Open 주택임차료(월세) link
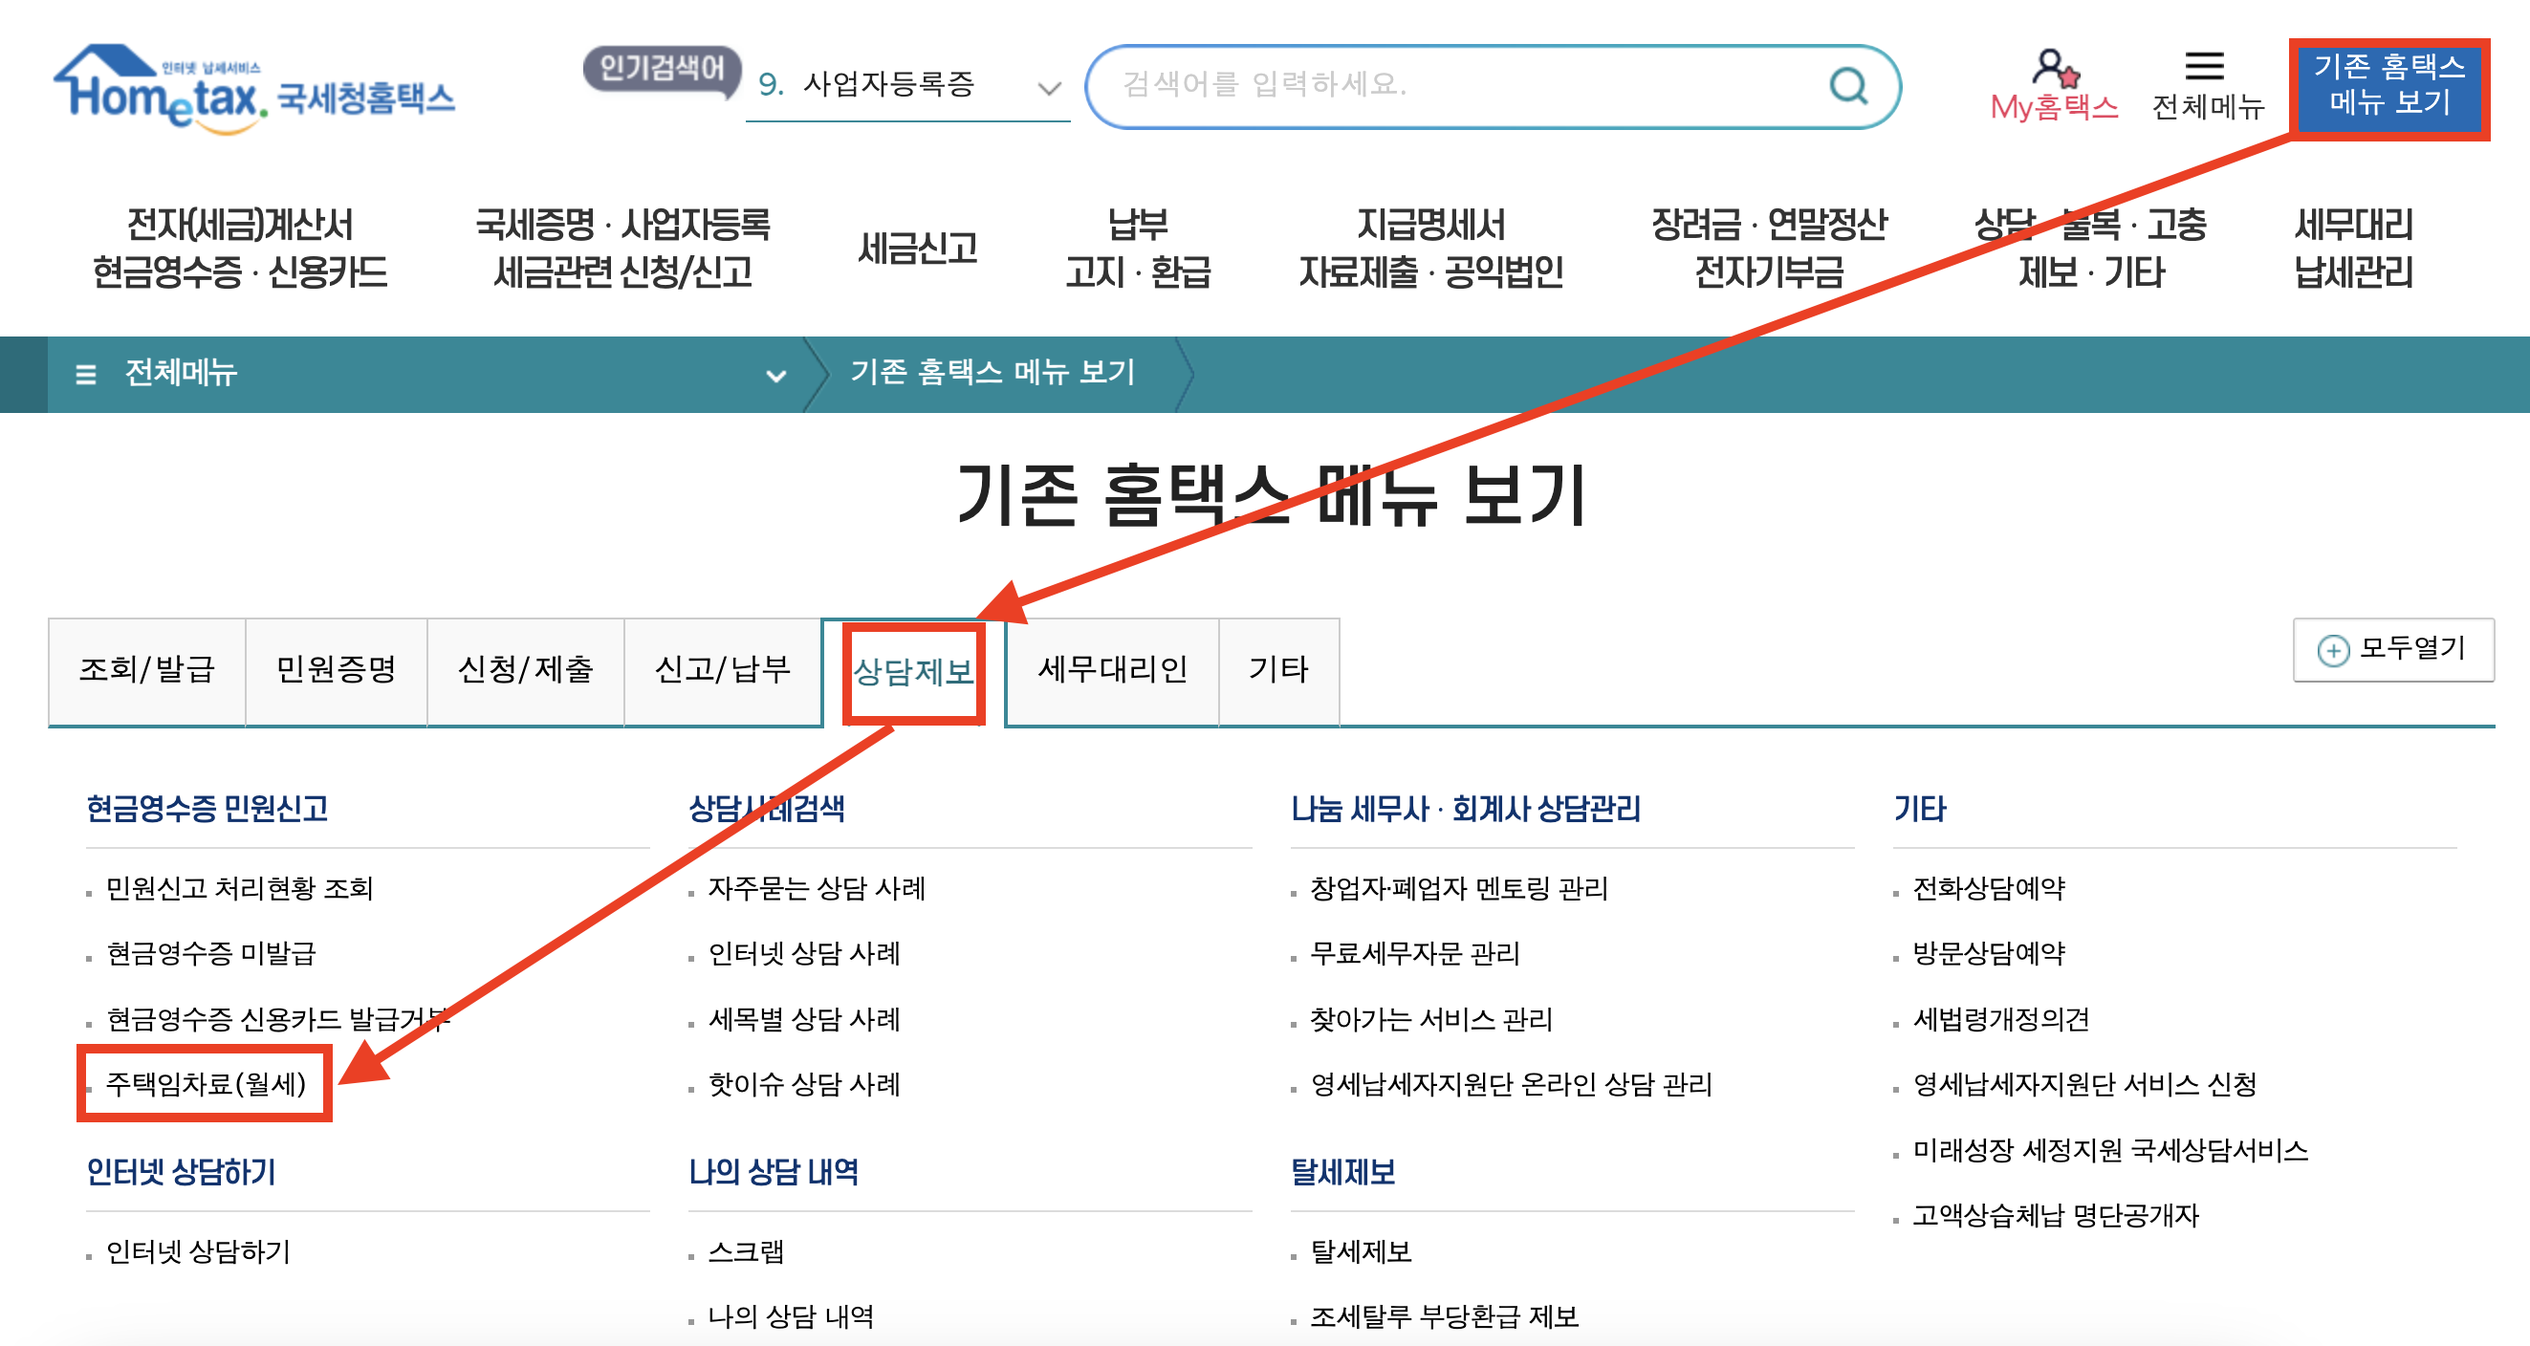Viewport: 2530px width, 1346px height. (207, 1084)
